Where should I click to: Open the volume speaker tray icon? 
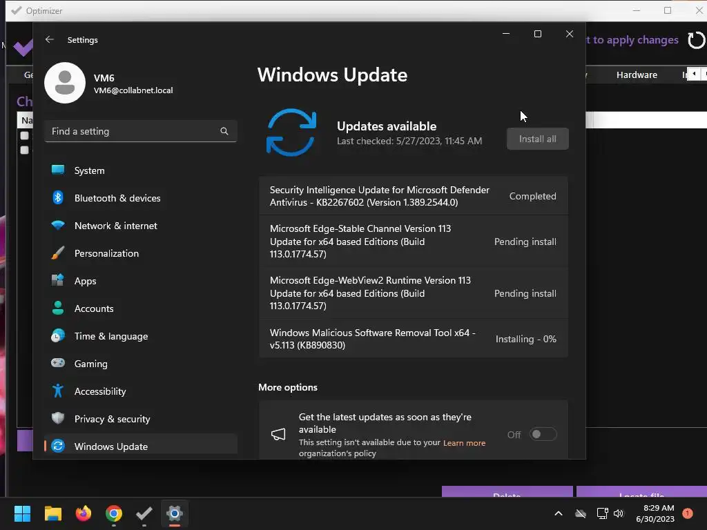[x=619, y=513]
